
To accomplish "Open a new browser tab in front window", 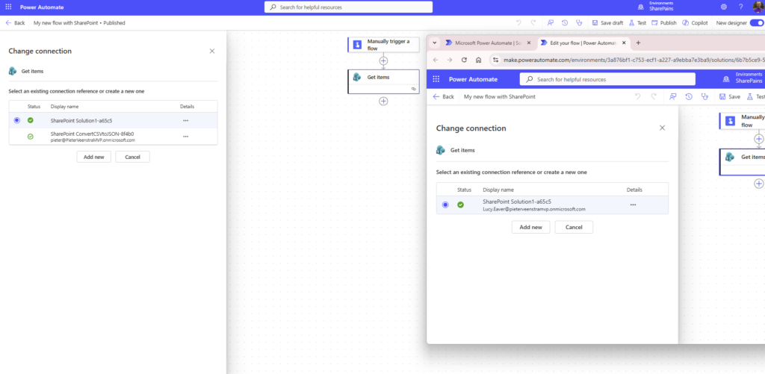I will pyautogui.click(x=638, y=43).
